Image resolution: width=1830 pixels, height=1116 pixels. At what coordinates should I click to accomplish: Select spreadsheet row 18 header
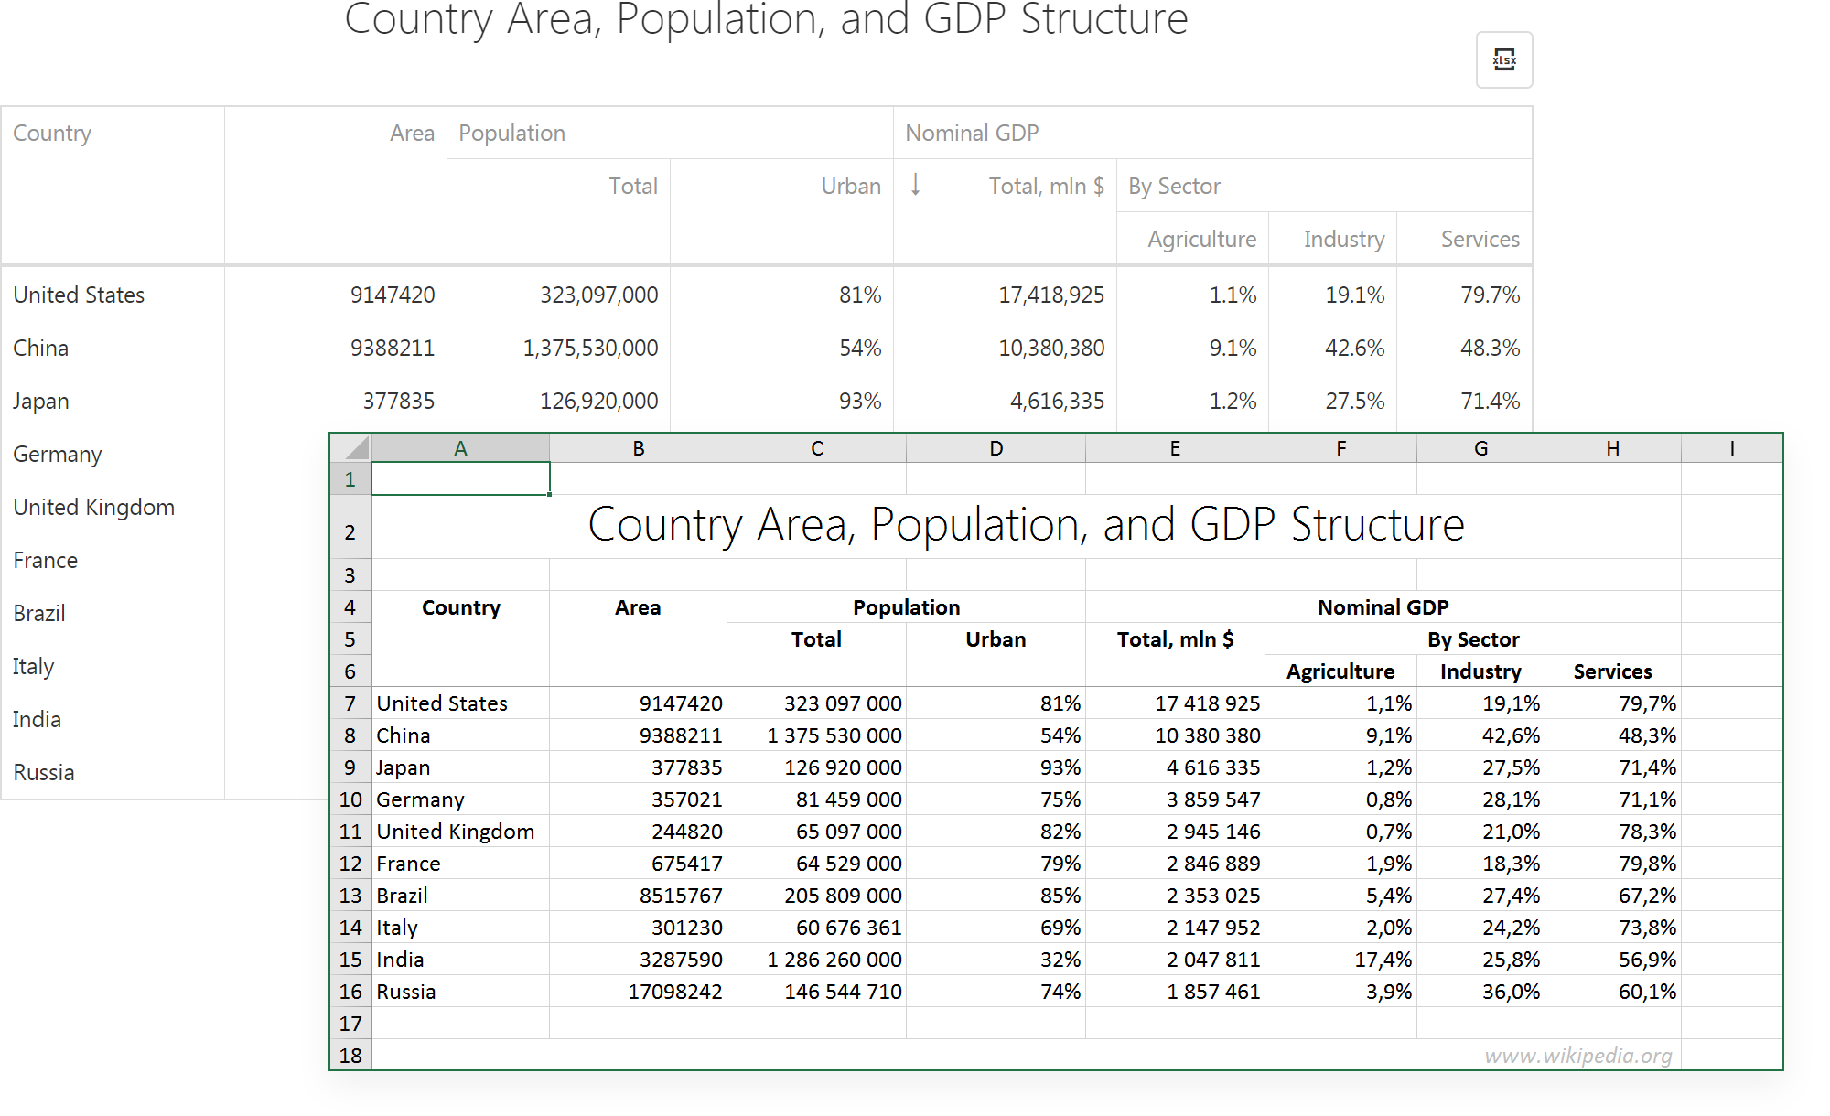(350, 1055)
